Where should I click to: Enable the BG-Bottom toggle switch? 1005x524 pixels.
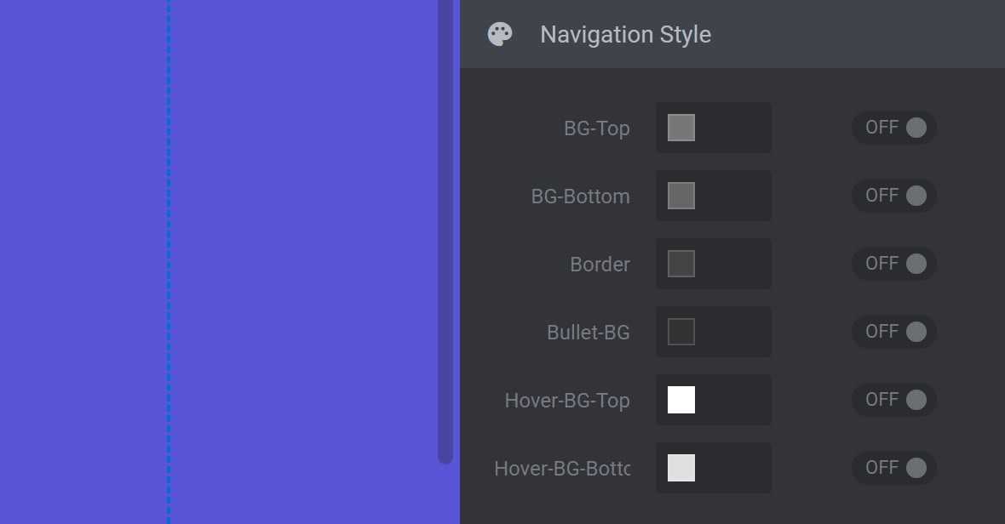pyautogui.click(x=894, y=195)
